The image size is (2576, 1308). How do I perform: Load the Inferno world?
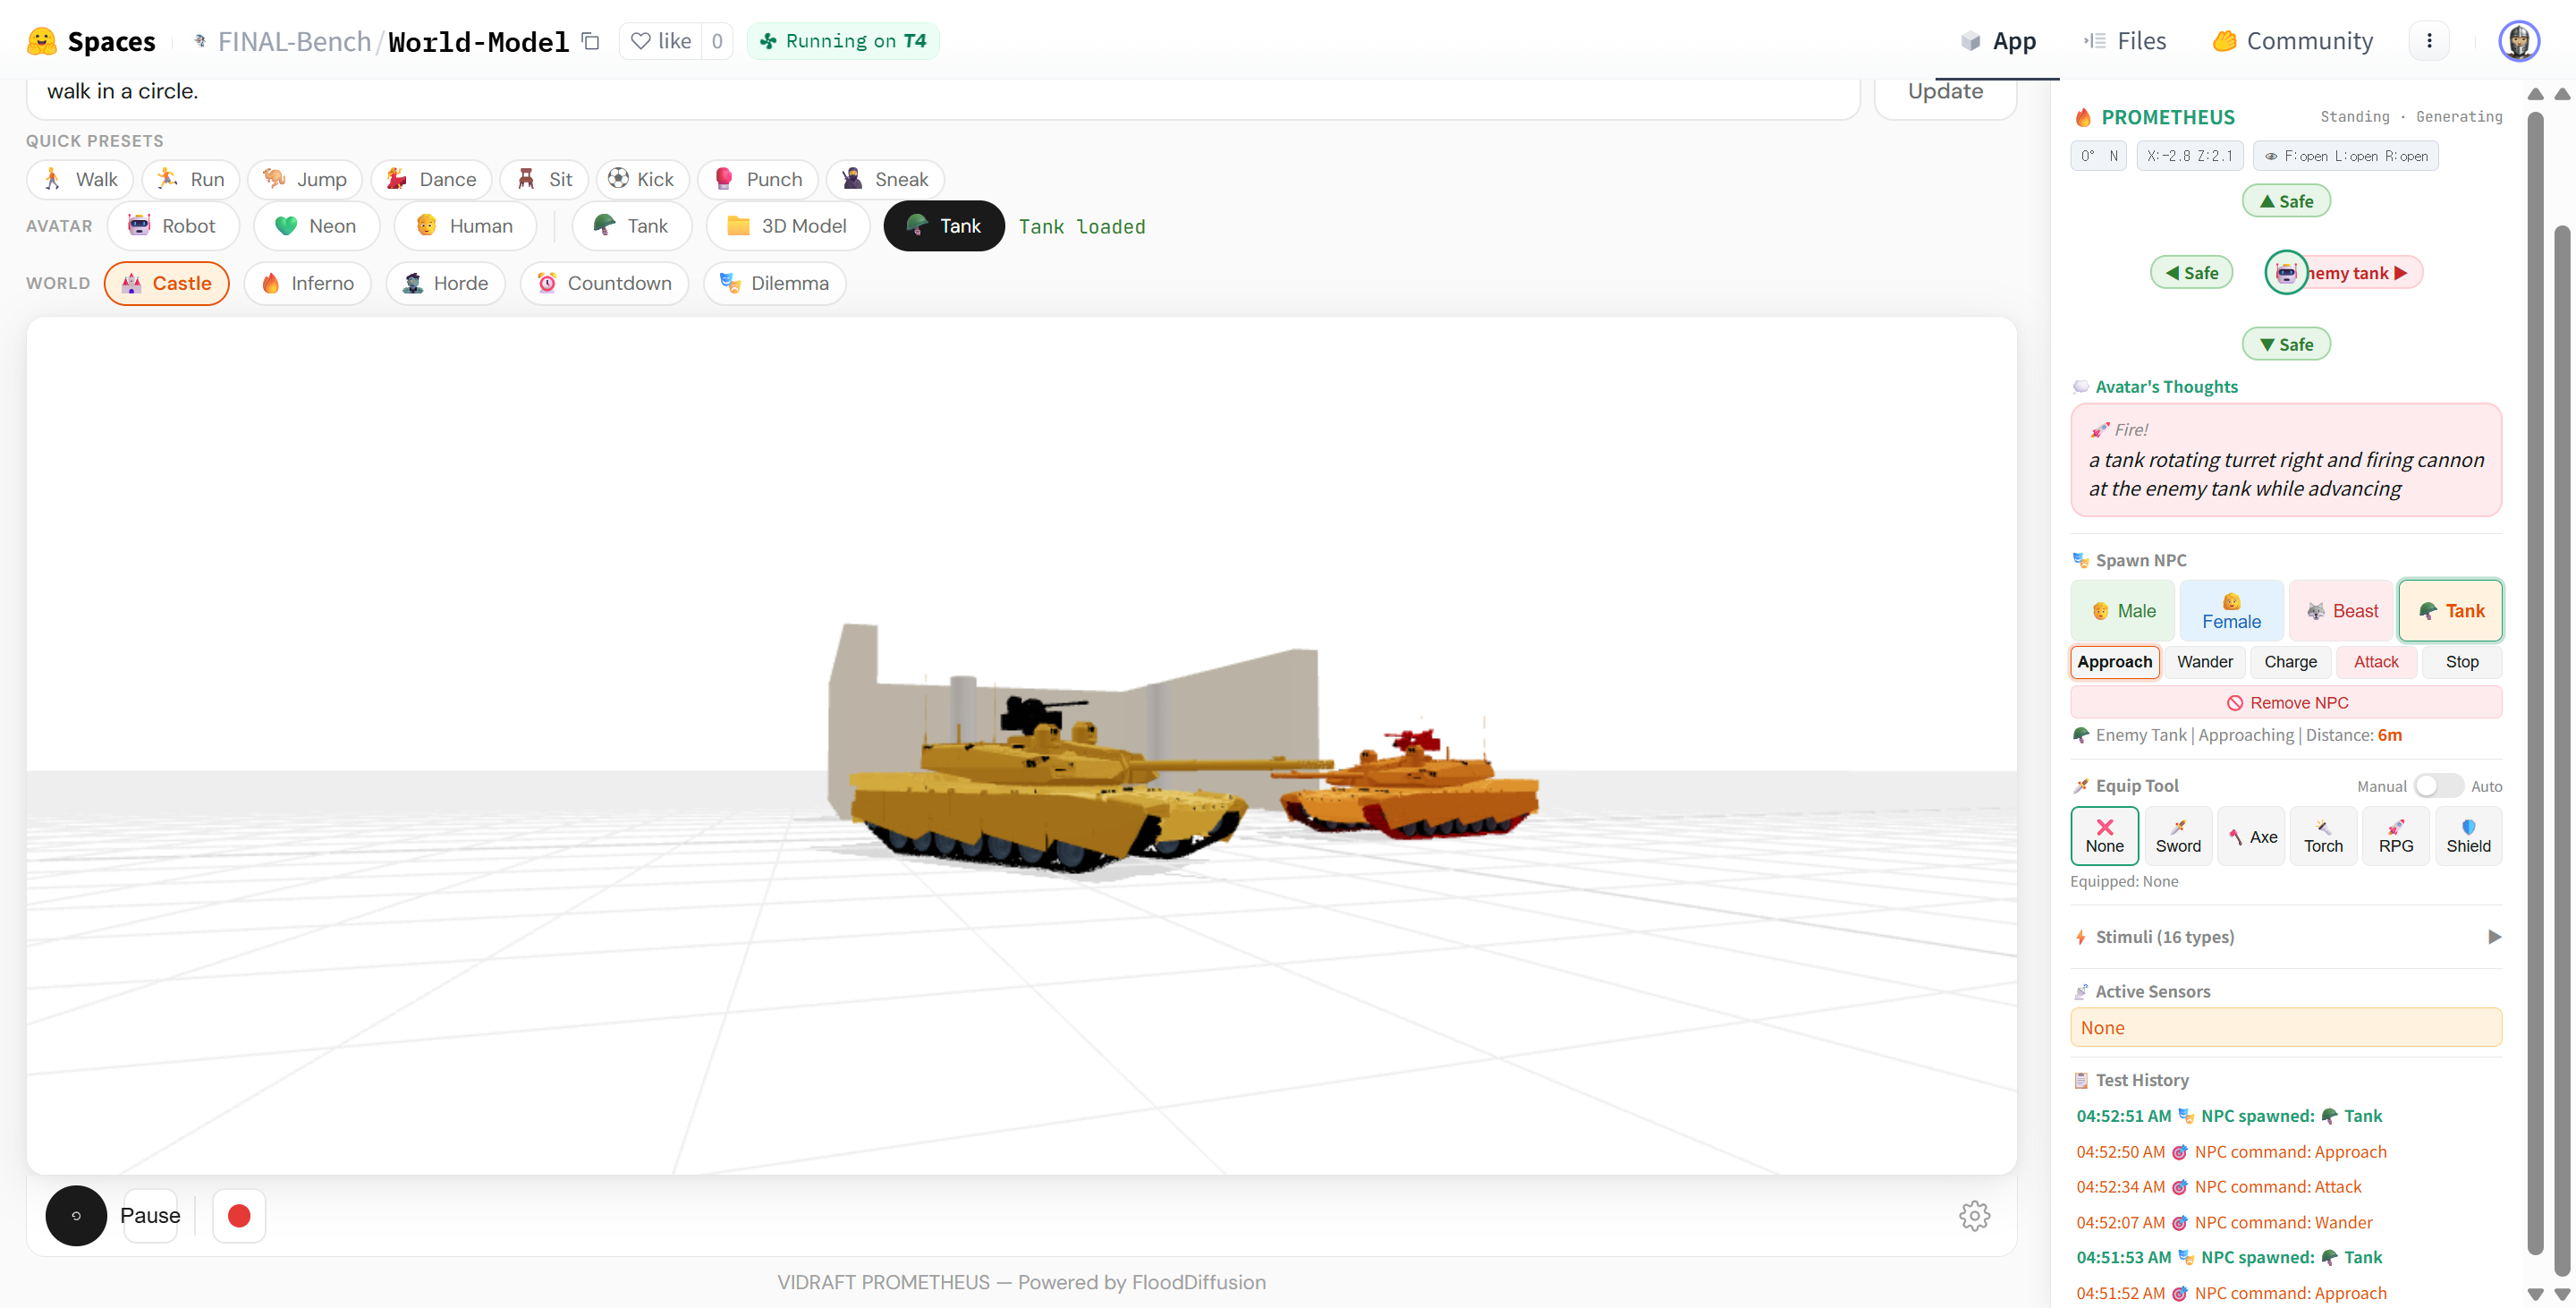(x=307, y=283)
